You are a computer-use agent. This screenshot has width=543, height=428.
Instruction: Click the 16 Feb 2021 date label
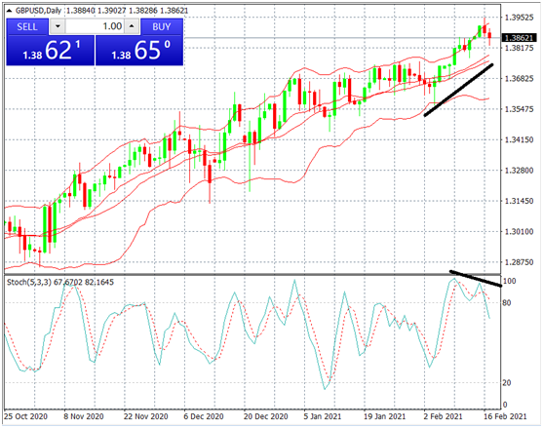(505, 416)
